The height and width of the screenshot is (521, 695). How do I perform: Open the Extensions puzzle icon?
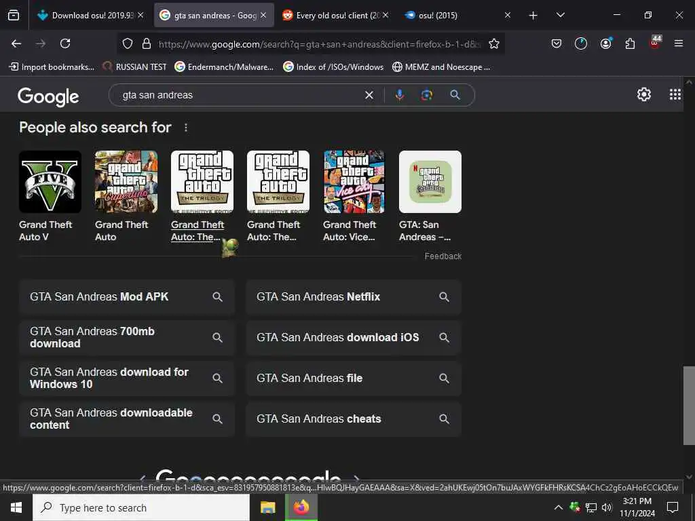[630, 43]
